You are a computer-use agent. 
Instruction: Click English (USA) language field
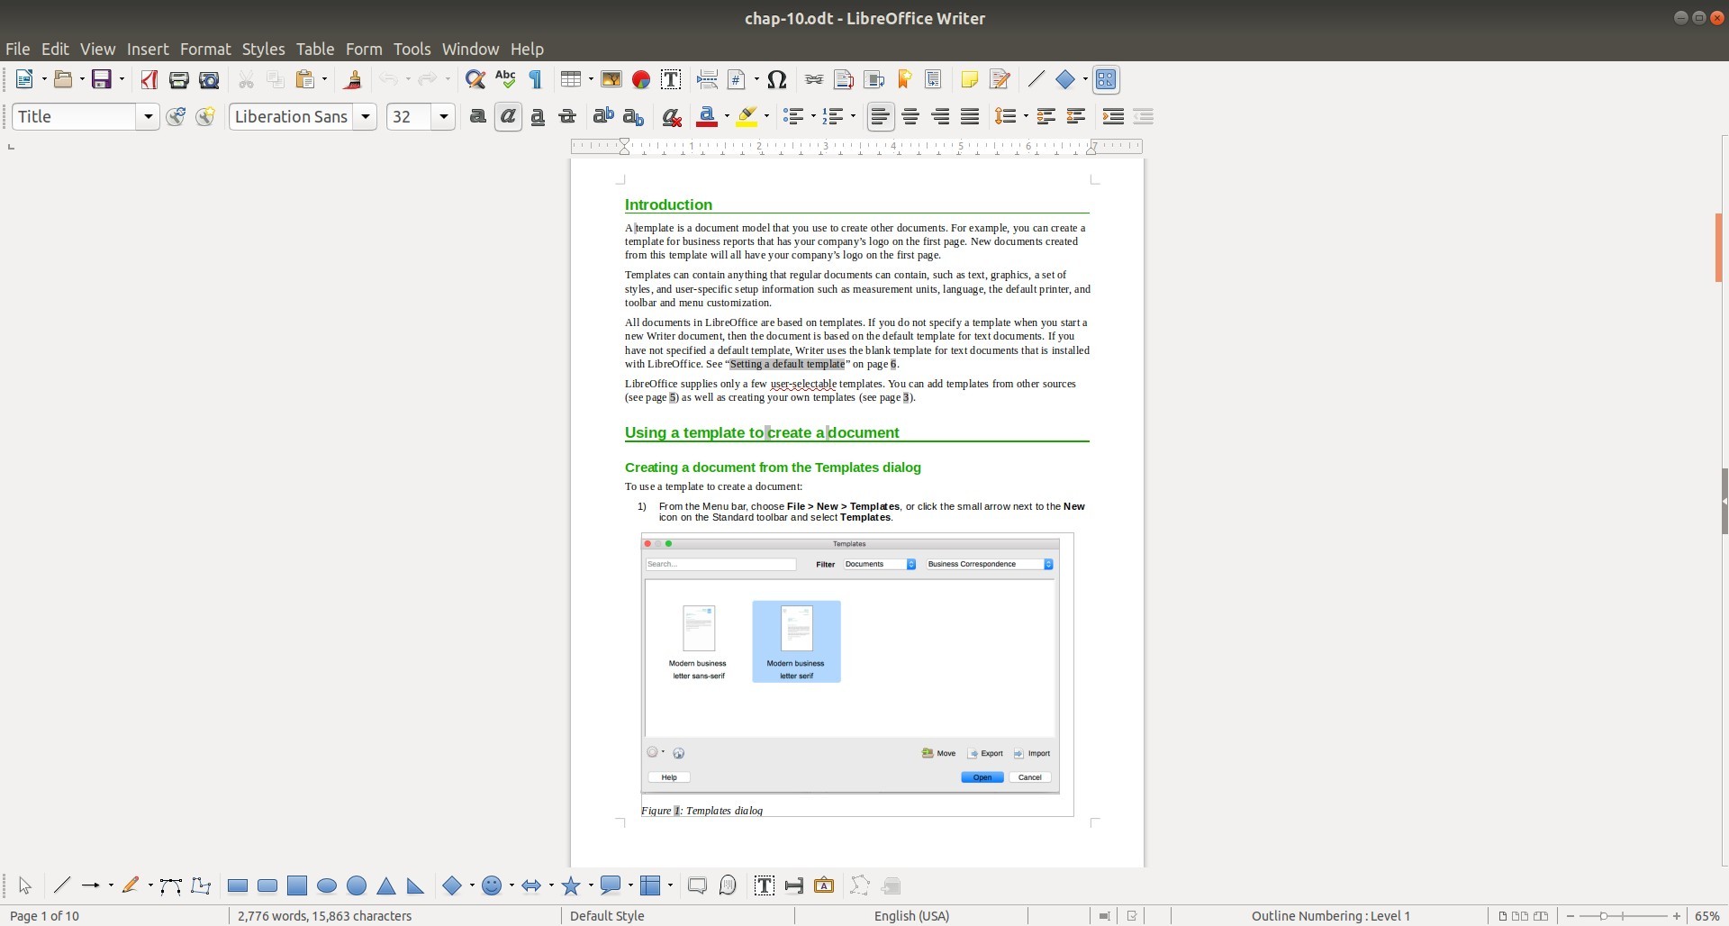(x=911, y=916)
